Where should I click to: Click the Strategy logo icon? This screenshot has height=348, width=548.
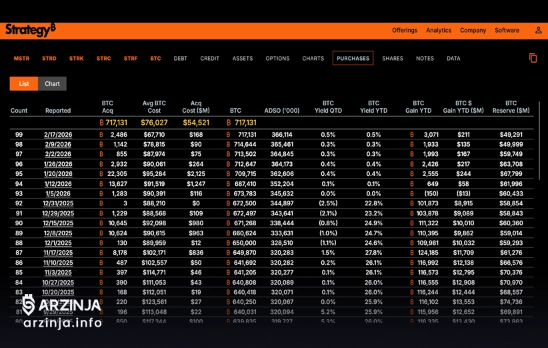pyautogui.click(x=30, y=30)
